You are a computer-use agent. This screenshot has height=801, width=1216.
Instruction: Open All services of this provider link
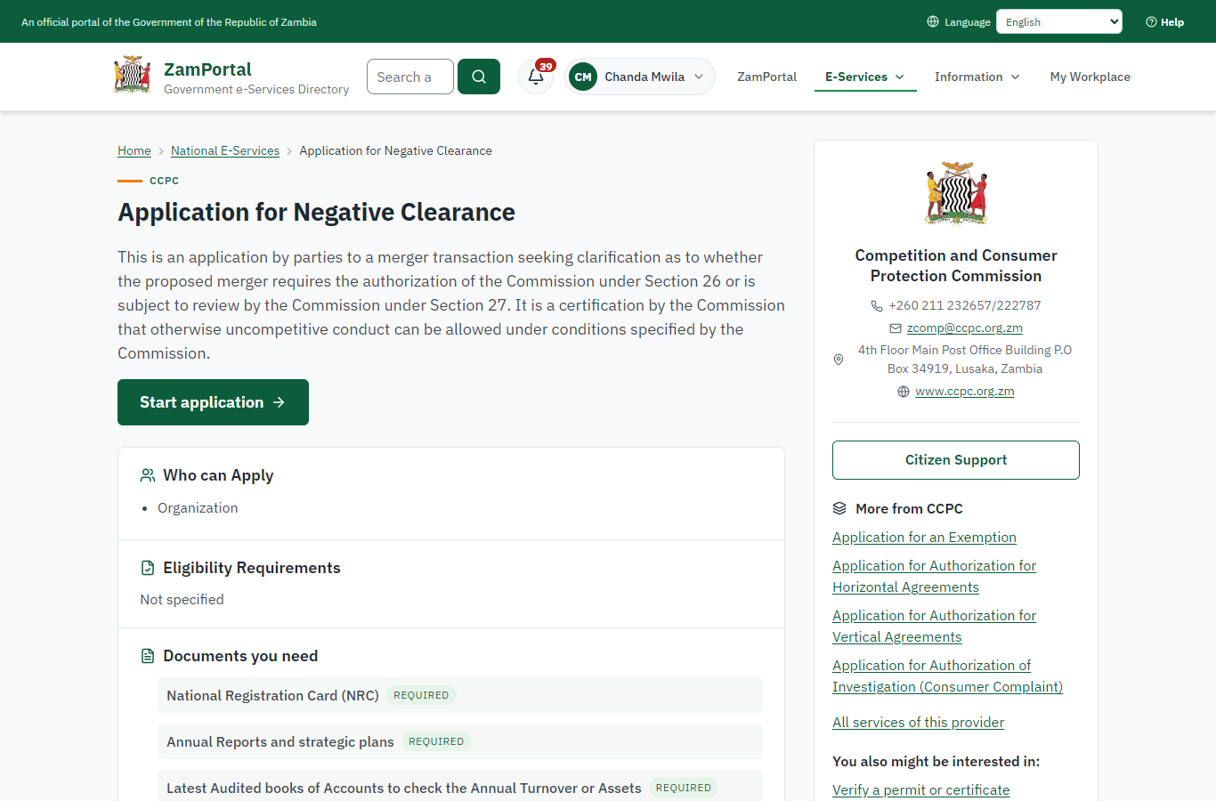[x=918, y=723]
